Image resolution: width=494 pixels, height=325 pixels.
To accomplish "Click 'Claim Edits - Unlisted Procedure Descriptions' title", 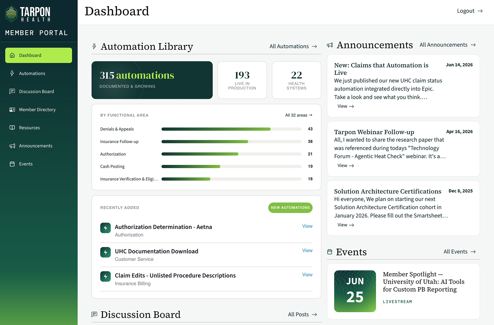I will tap(175, 276).
